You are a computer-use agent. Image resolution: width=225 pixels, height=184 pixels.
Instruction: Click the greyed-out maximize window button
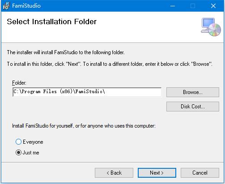point(193,6)
